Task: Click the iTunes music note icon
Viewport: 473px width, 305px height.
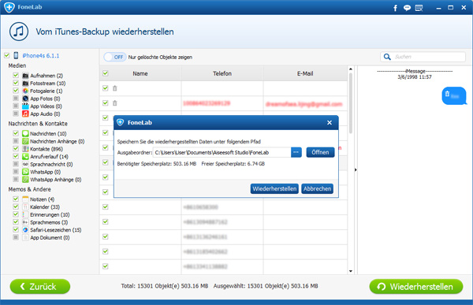Action: (x=19, y=32)
